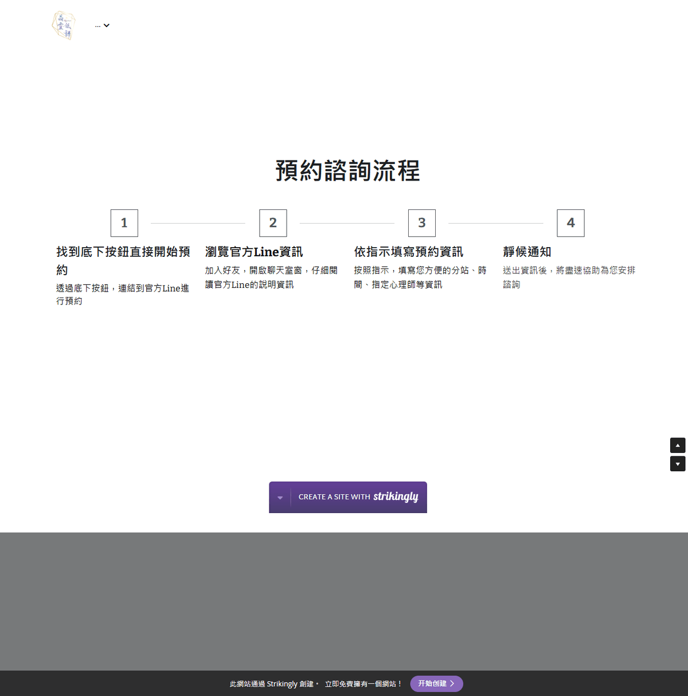The height and width of the screenshot is (696, 688).
Task: Go to next section with down arrow
Action: pos(678,464)
